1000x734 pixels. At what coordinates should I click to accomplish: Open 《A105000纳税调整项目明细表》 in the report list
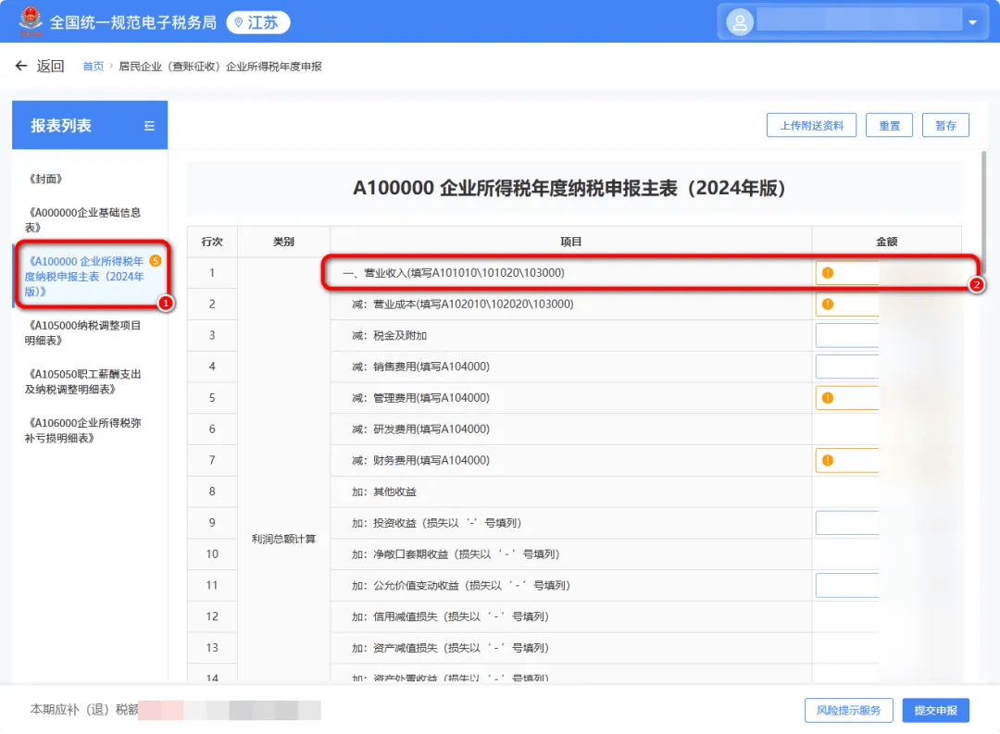click(x=83, y=333)
